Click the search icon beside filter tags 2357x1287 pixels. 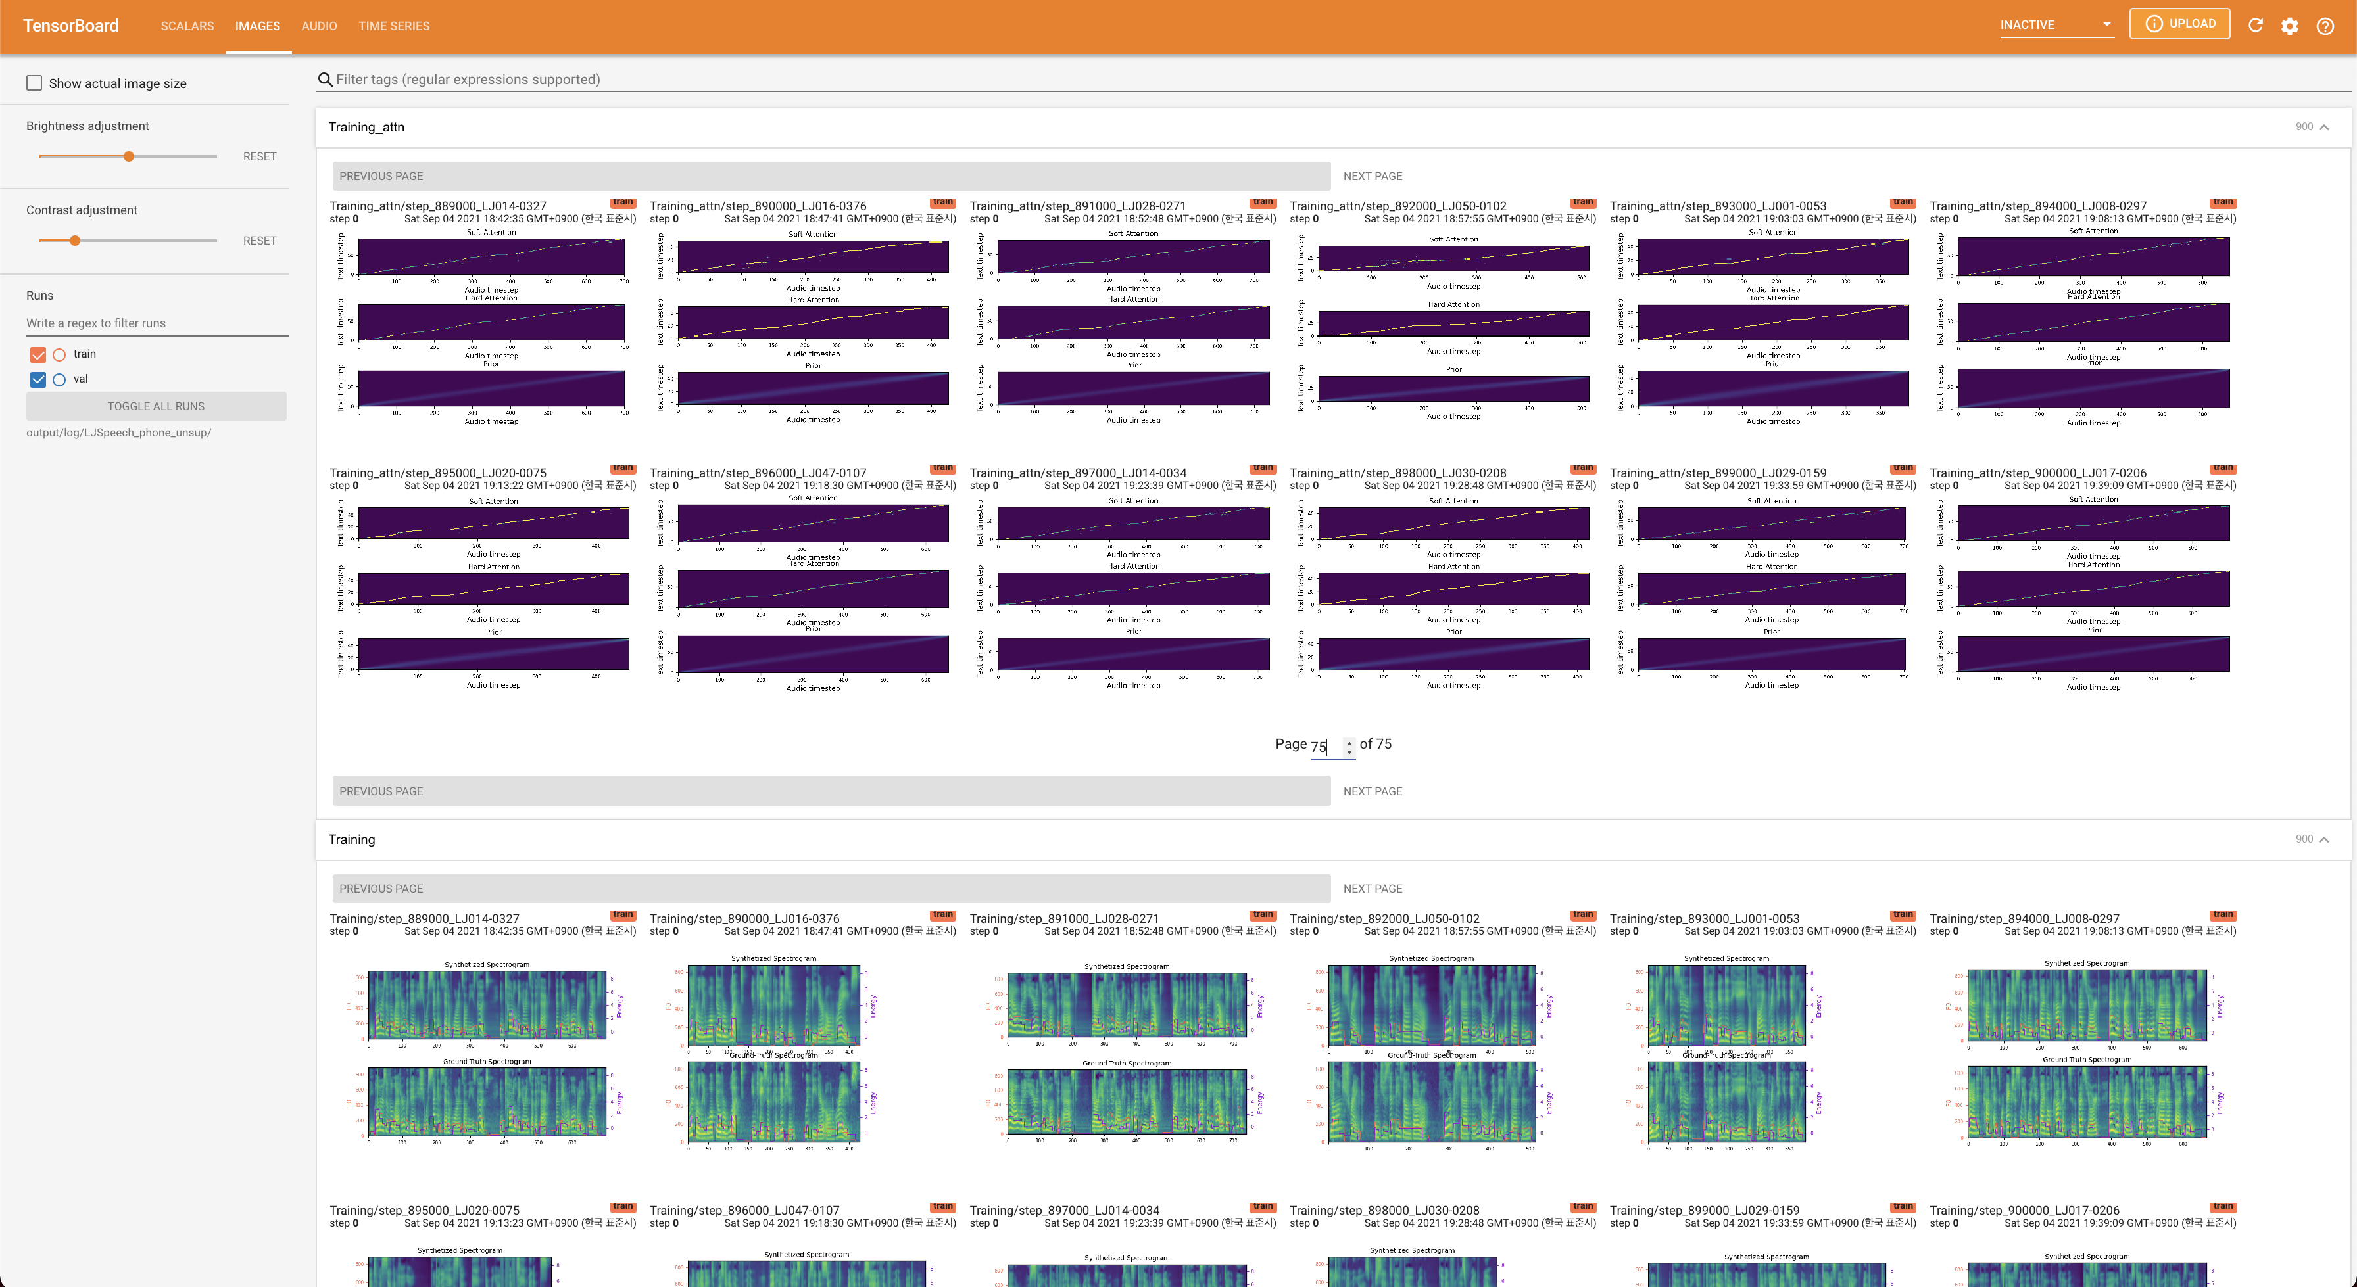click(325, 80)
